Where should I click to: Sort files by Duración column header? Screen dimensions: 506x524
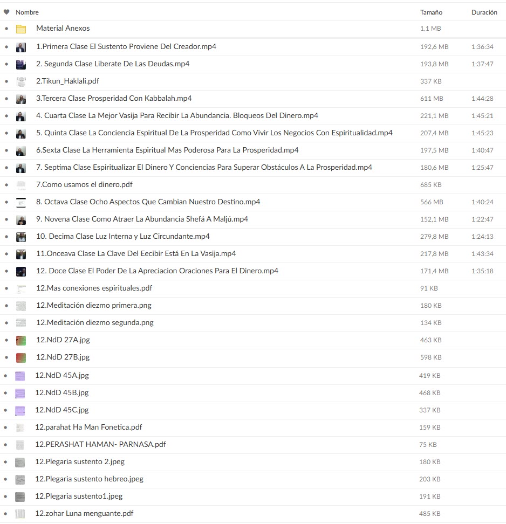point(484,12)
